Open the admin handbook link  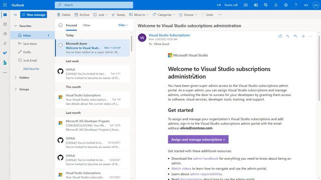206,158
